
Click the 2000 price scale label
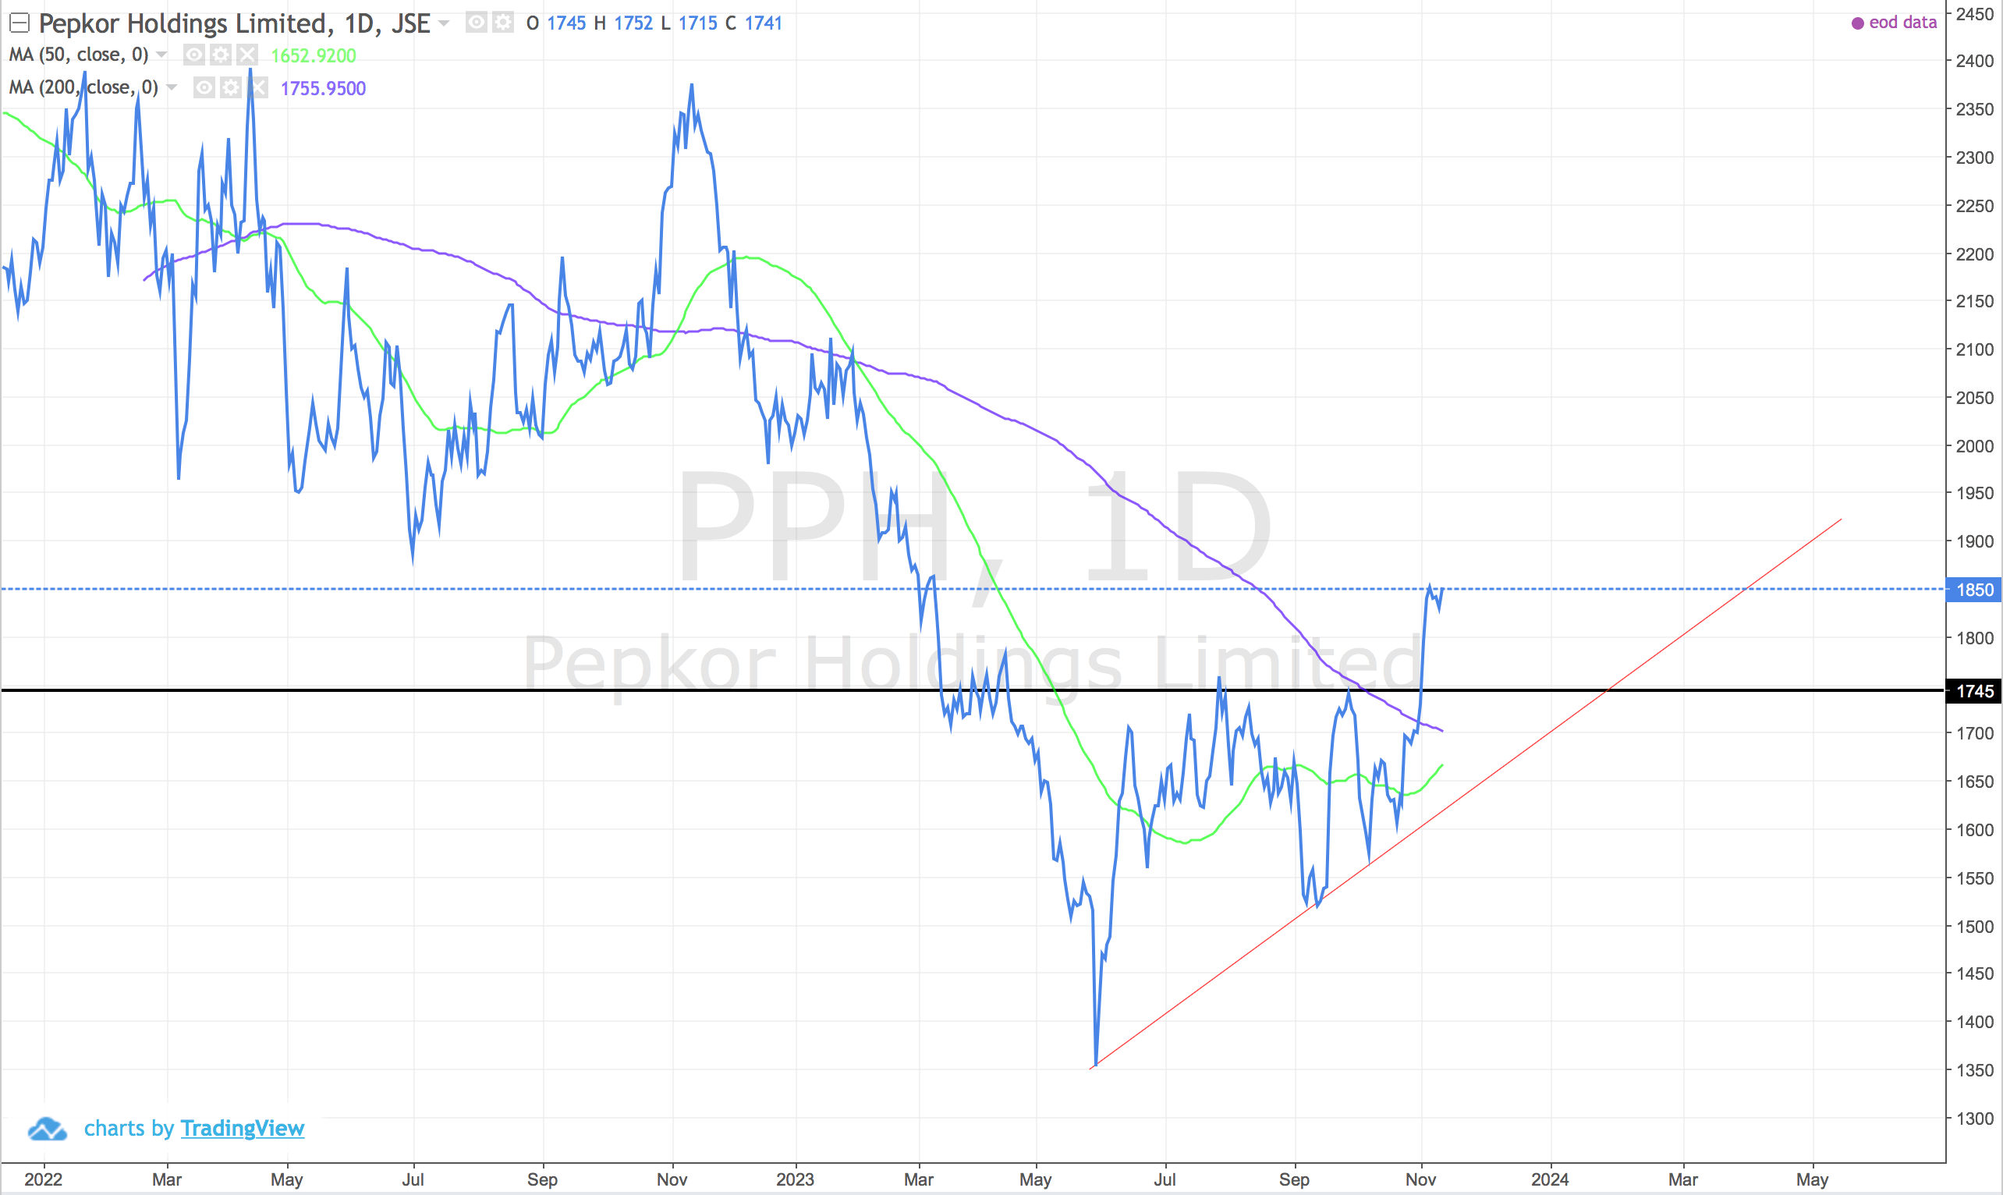(1975, 446)
